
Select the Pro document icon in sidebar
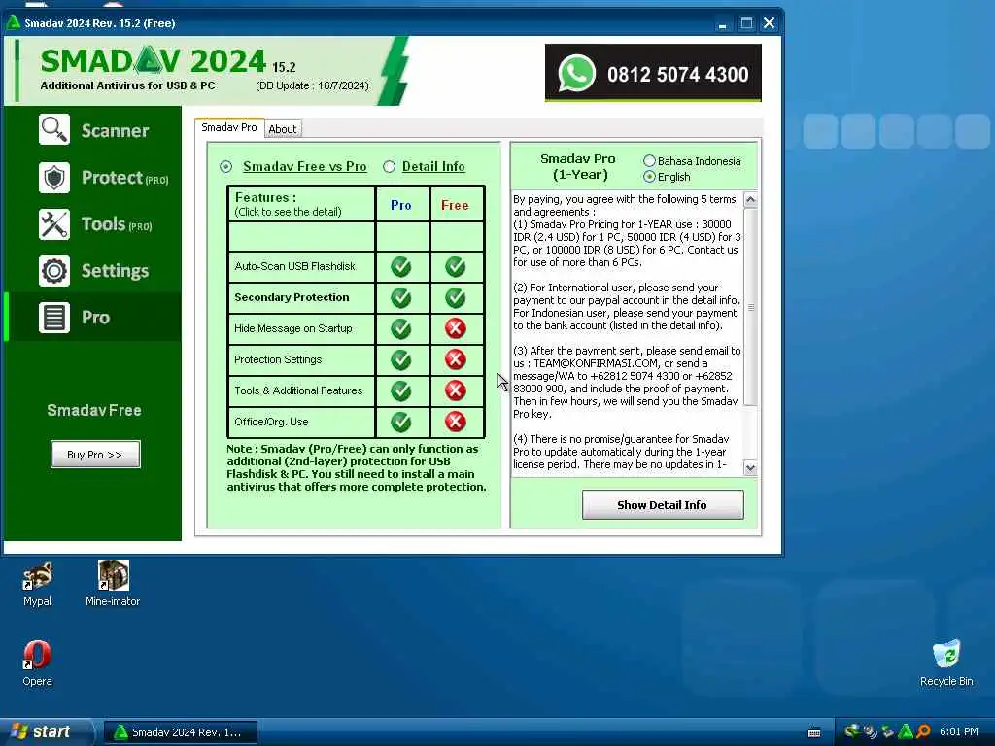pyautogui.click(x=54, y=318)
